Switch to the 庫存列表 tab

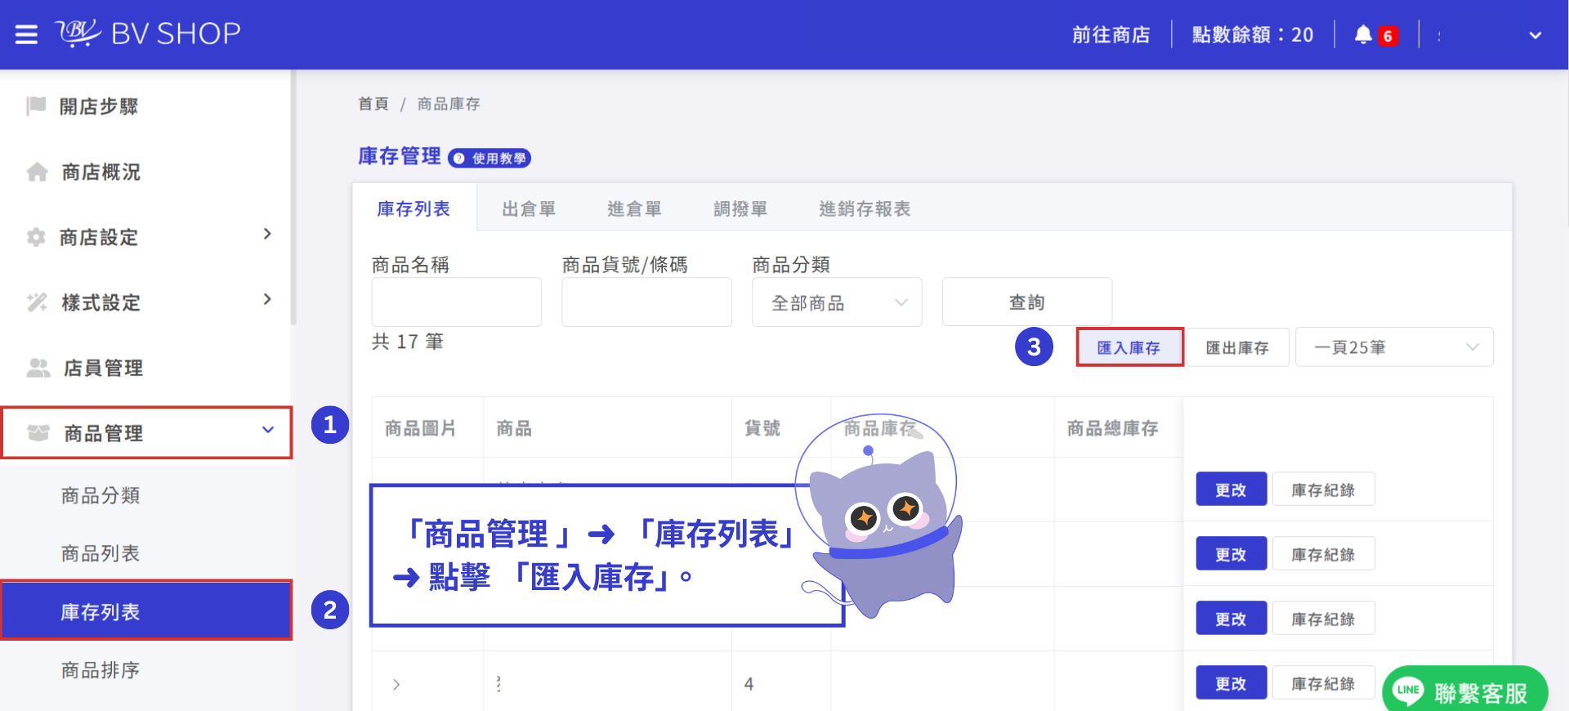click(x=413, y=209)
